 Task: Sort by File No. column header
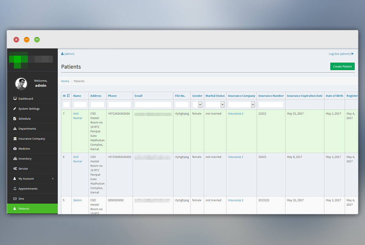click(x=180, y=96)
